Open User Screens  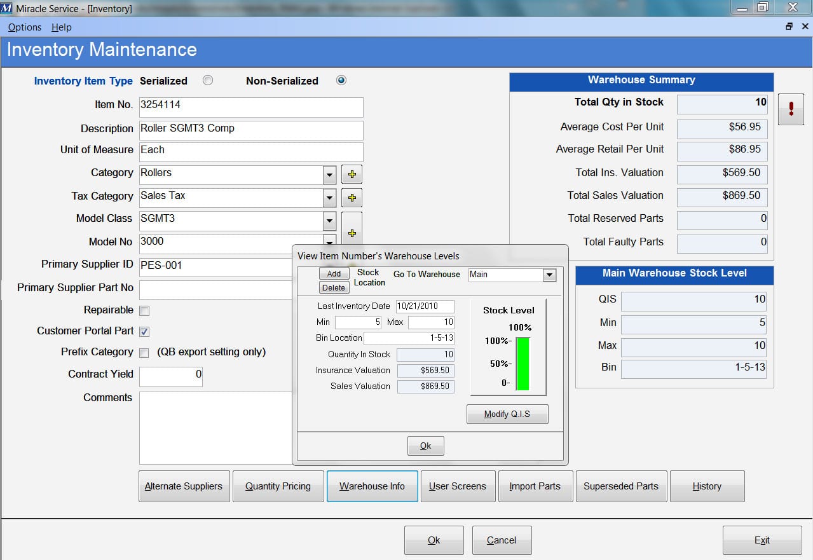458,486
